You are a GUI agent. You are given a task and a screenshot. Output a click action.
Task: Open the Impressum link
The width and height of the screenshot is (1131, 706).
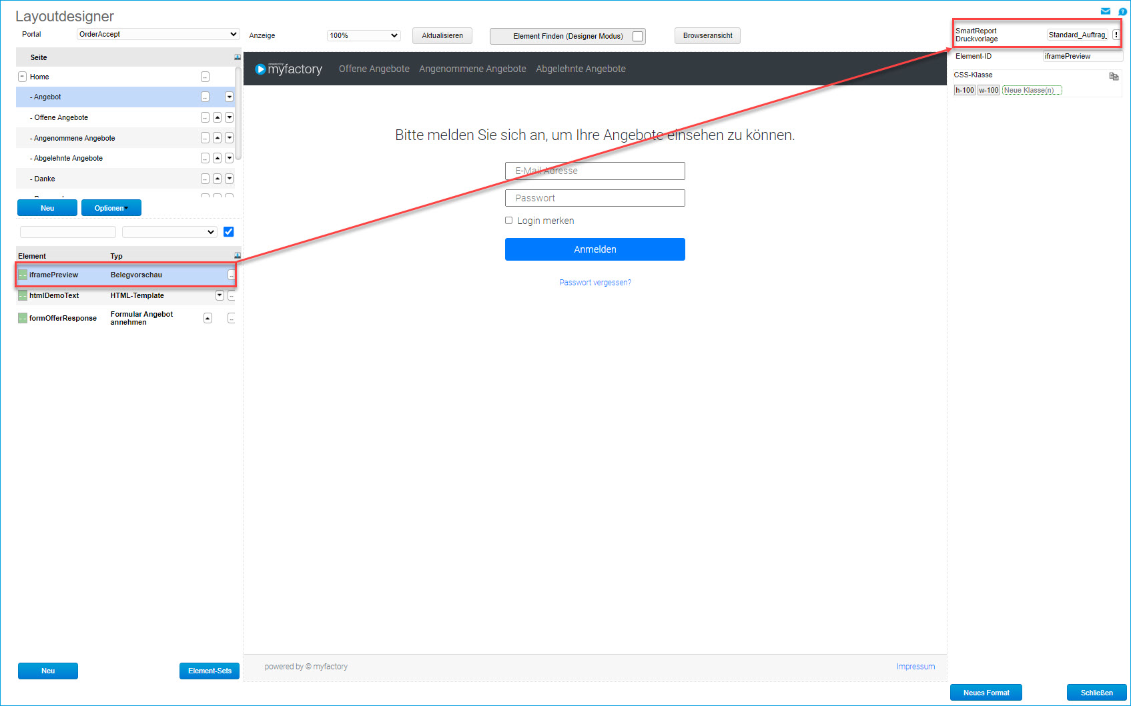click(915, 667)
